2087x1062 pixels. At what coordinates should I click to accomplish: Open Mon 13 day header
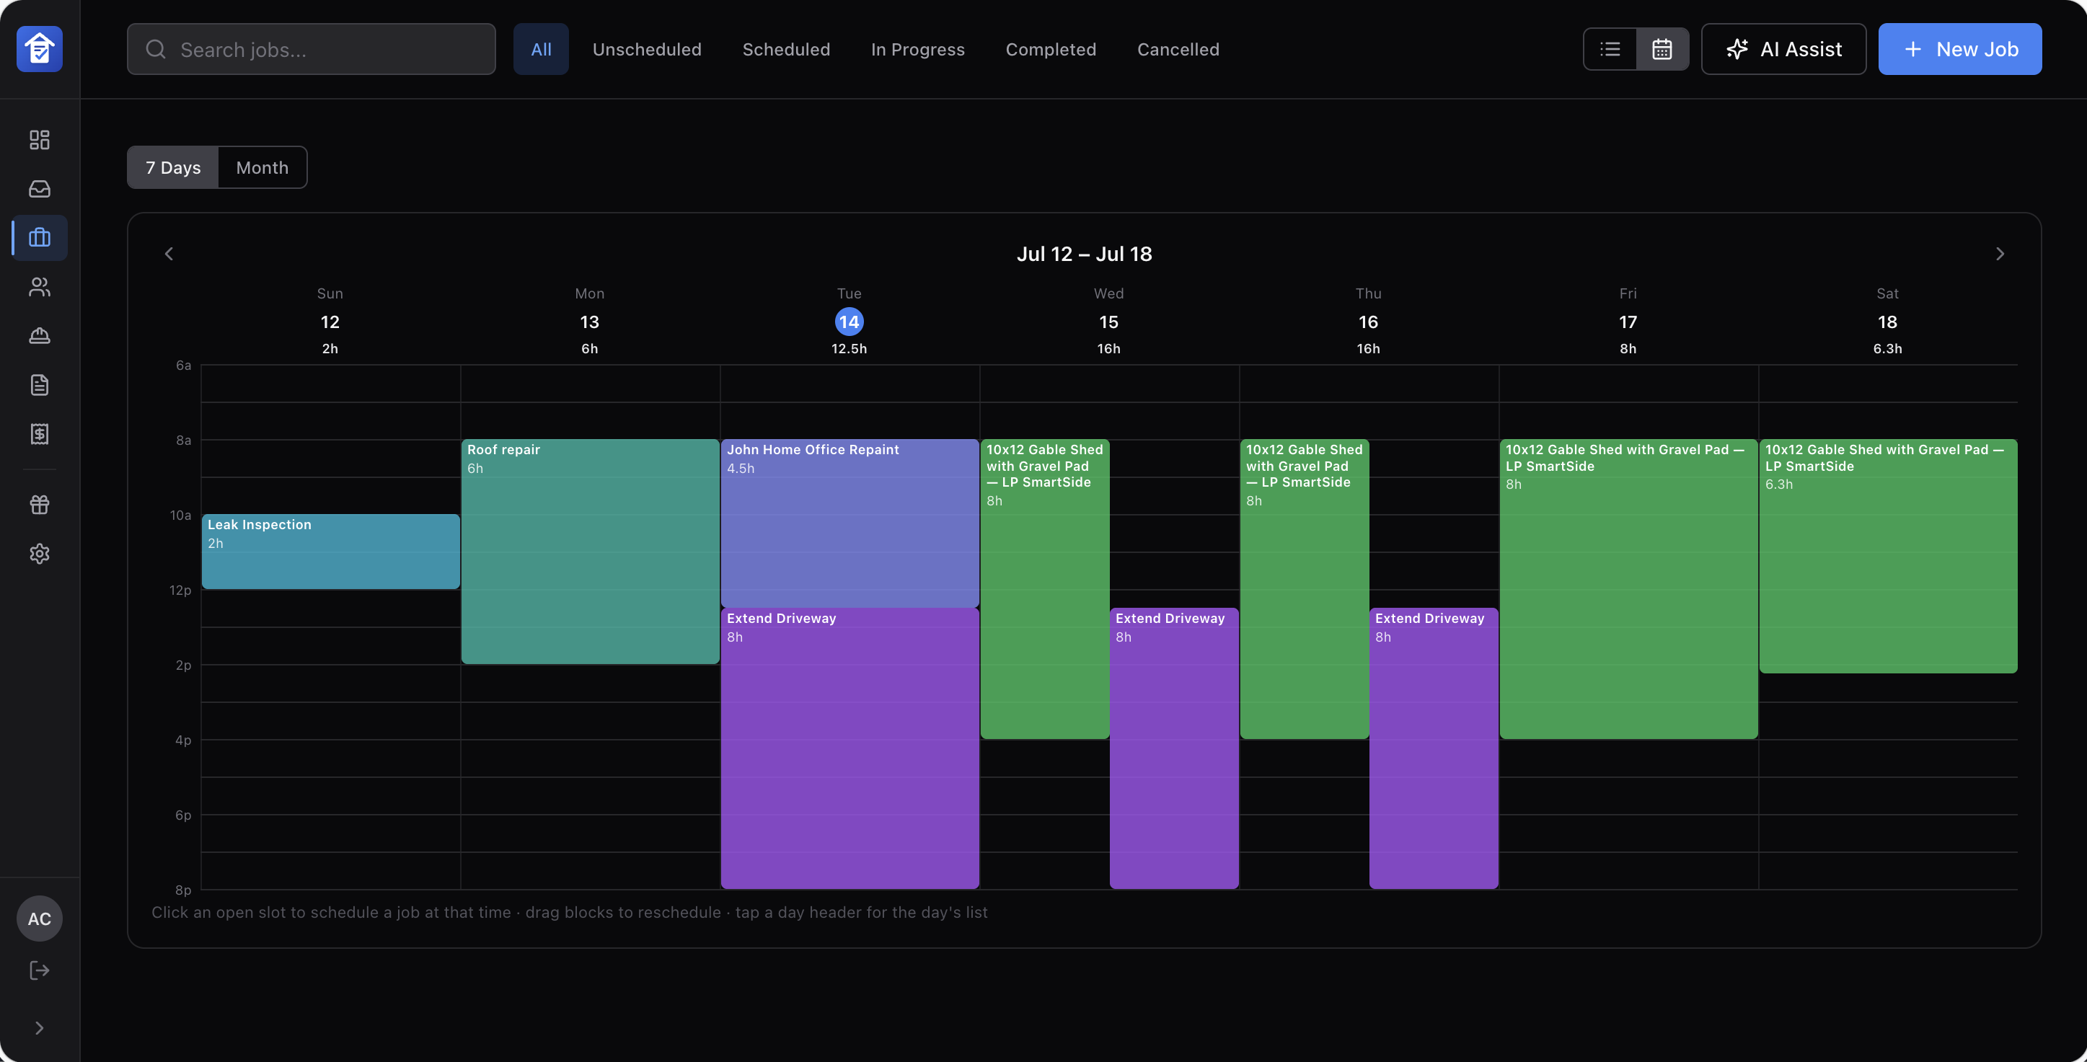590,321
